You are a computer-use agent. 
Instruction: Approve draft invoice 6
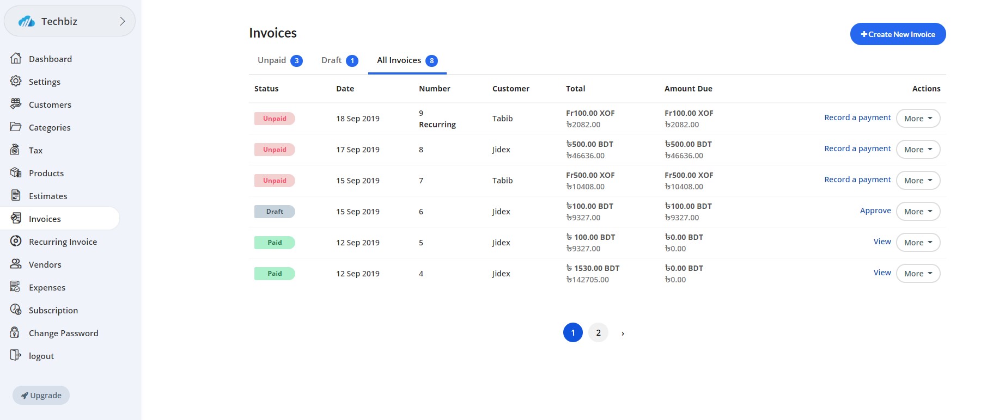875,211
